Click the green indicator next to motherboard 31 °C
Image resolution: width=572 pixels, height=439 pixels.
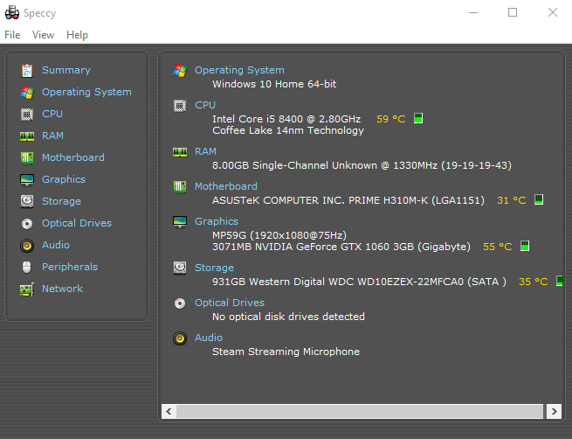click(539, 199)
